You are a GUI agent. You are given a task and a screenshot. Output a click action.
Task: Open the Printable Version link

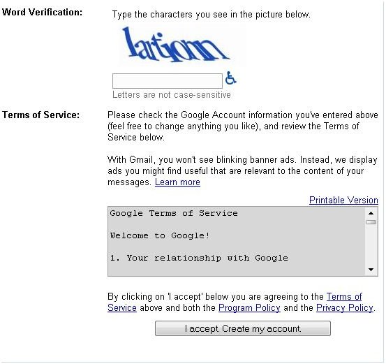pos(343,200)
